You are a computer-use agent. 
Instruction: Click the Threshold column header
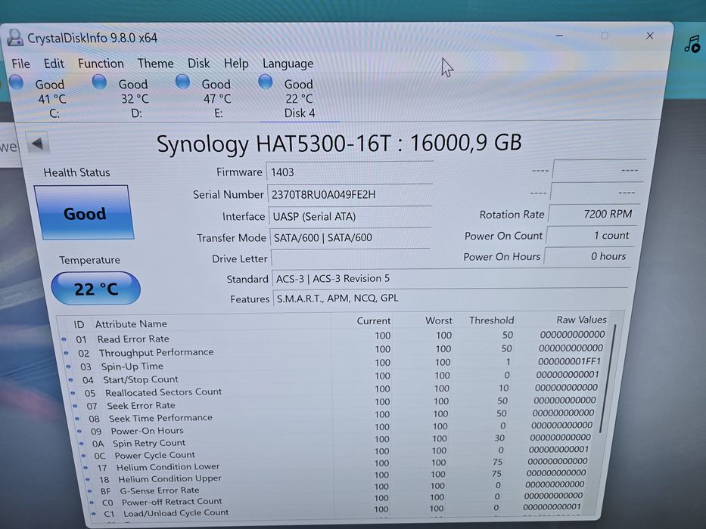491,320
